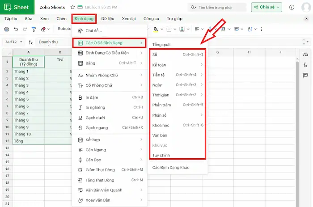Choose the Ngày date format
The width and height of the screenshot is (313, 207).
[178, 85]
